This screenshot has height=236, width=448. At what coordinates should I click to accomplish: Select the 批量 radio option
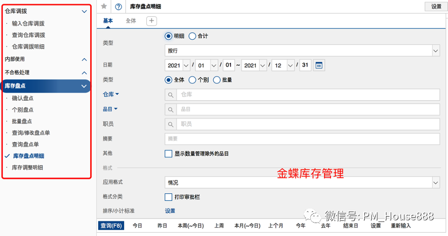pyautogui.click(x=217, y=80)
